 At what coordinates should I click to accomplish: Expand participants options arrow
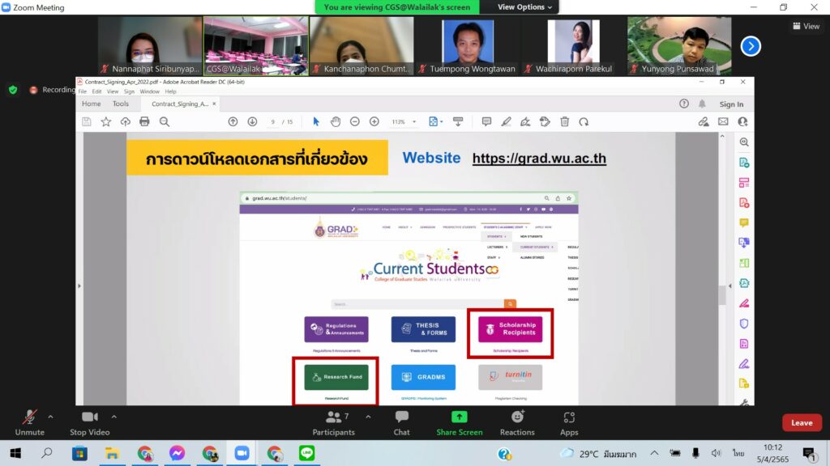tap(368, 417)
